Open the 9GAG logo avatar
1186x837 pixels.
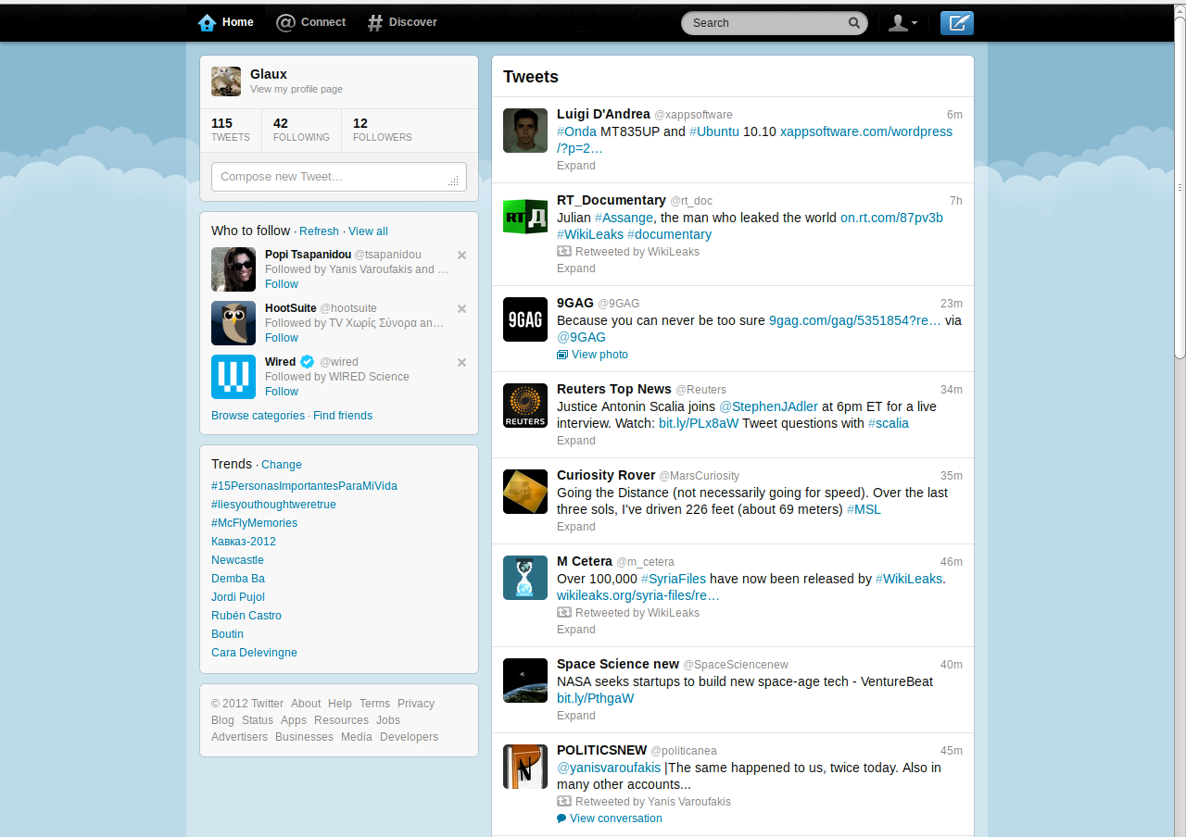point(525,319)
